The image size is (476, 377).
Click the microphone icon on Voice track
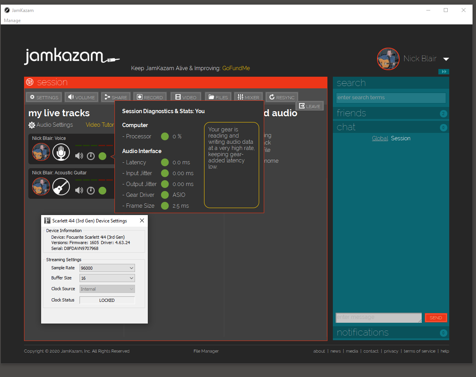point(61,152)
